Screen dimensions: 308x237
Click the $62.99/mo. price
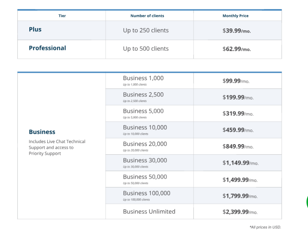pyautogui.click(x=237, y=49)
